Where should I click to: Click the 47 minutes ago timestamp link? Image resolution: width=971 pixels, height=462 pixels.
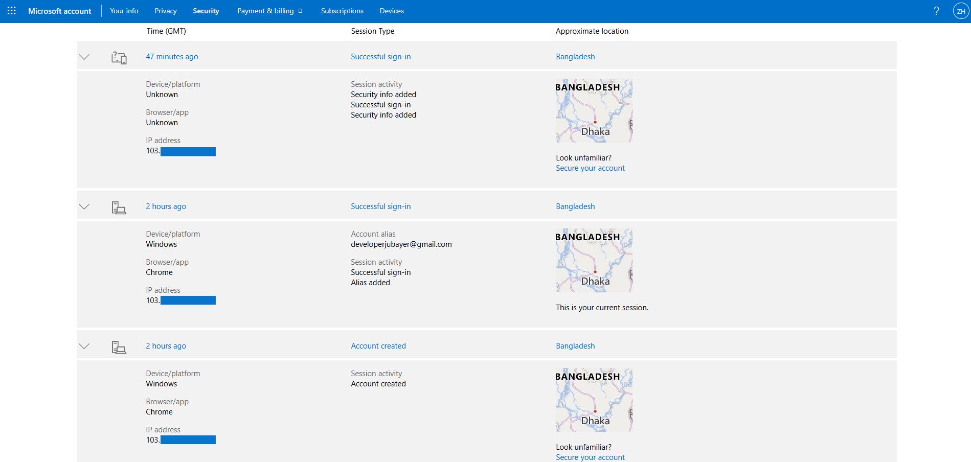click(x=172, y=57)
